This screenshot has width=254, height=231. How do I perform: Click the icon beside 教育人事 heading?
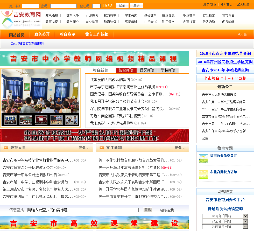point(6,148)
